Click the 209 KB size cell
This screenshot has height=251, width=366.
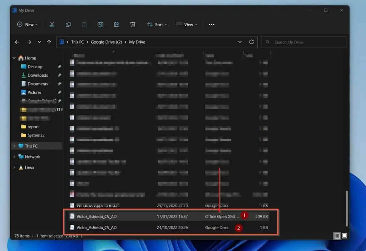[x=261, y=216]
